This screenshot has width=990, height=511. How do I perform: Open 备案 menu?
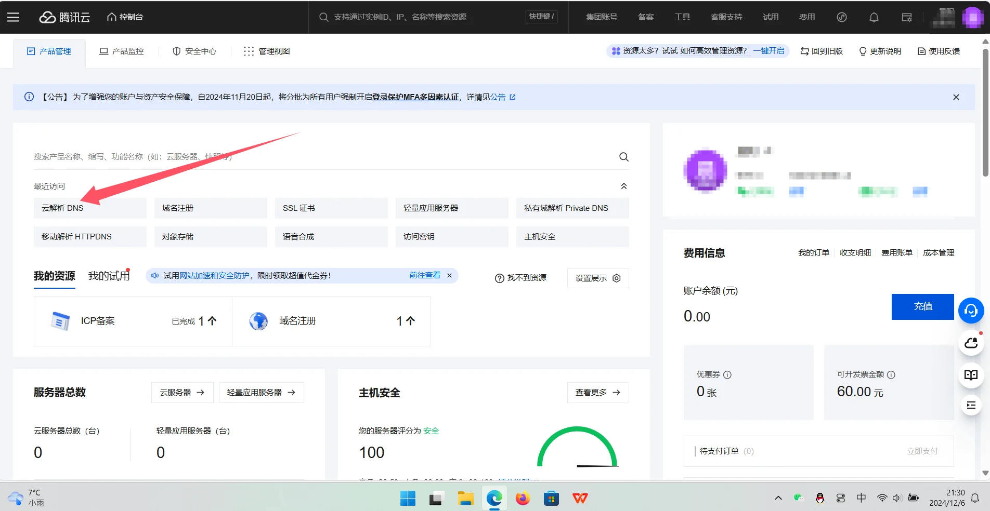tap(646, 17)
